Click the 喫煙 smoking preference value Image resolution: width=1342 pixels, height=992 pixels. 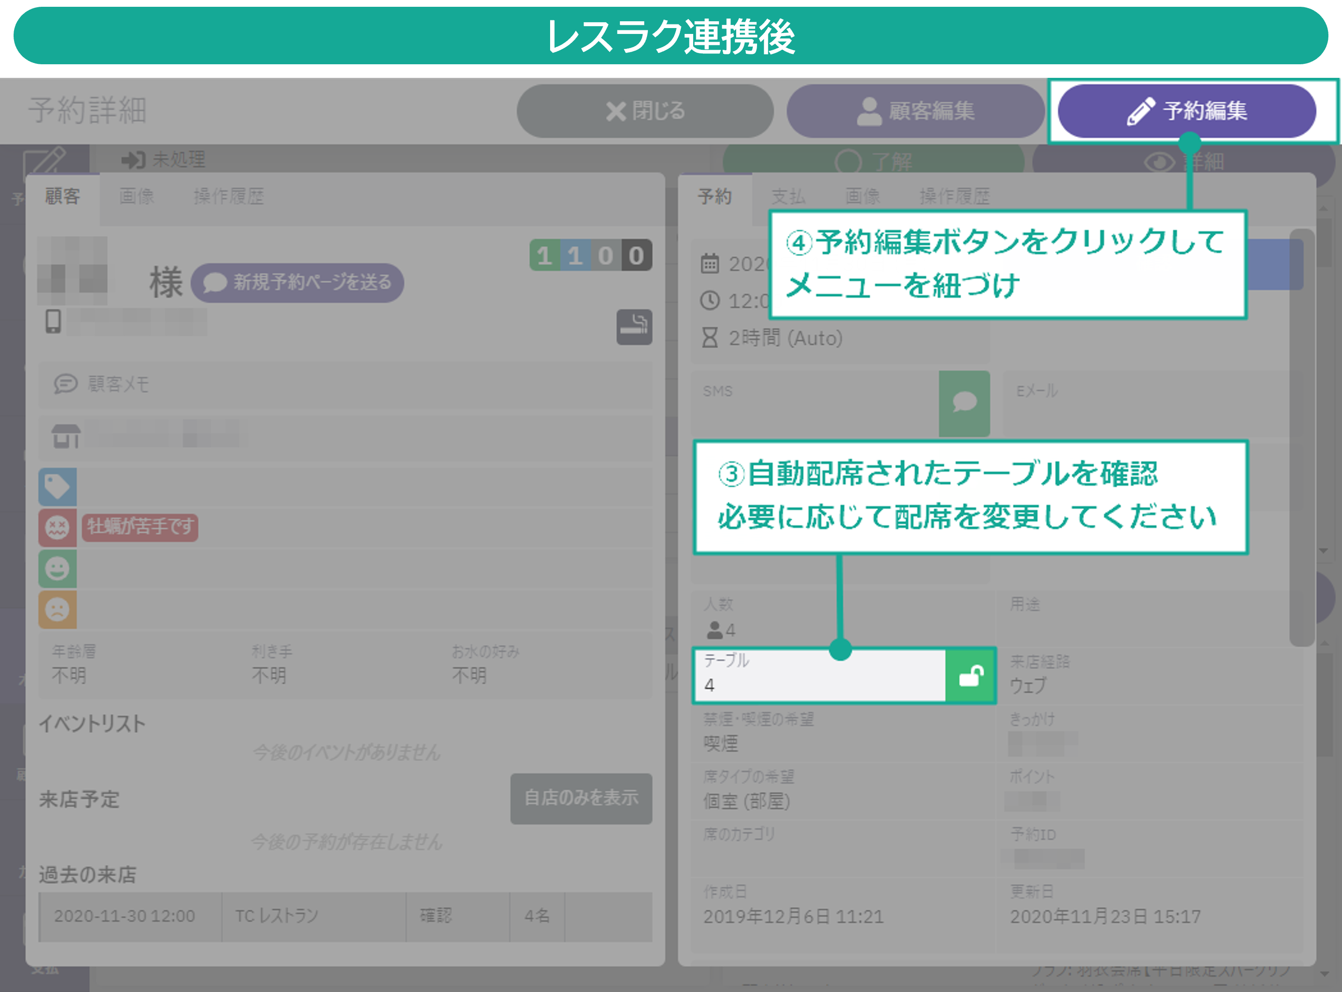tap(721, 744)
